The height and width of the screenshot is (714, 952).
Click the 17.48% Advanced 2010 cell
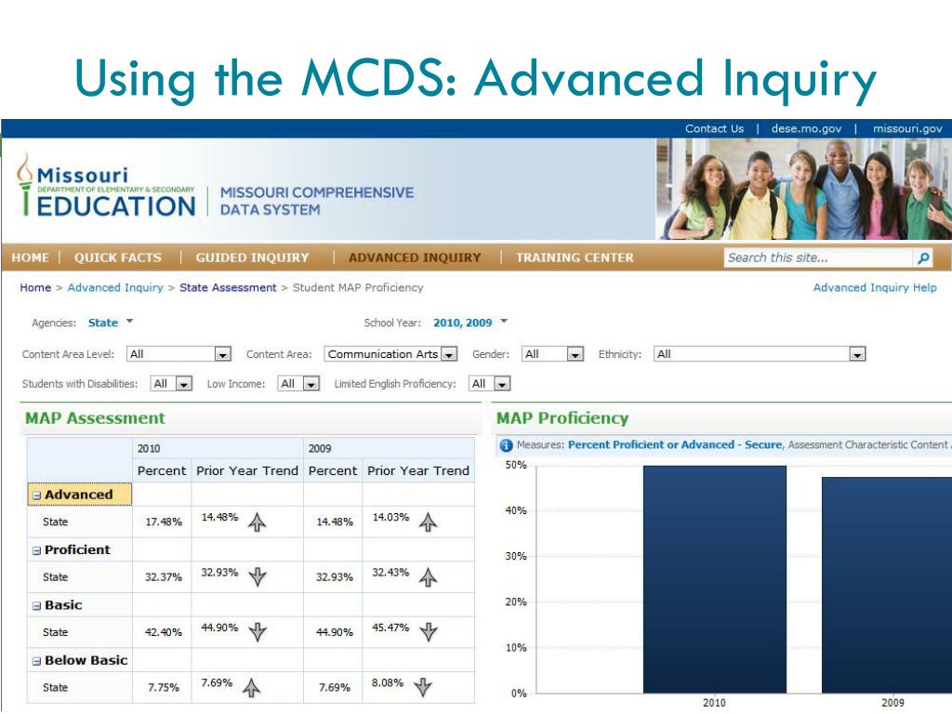(164, 522)
